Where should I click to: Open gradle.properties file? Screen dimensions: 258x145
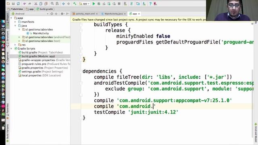coord(43,68)
